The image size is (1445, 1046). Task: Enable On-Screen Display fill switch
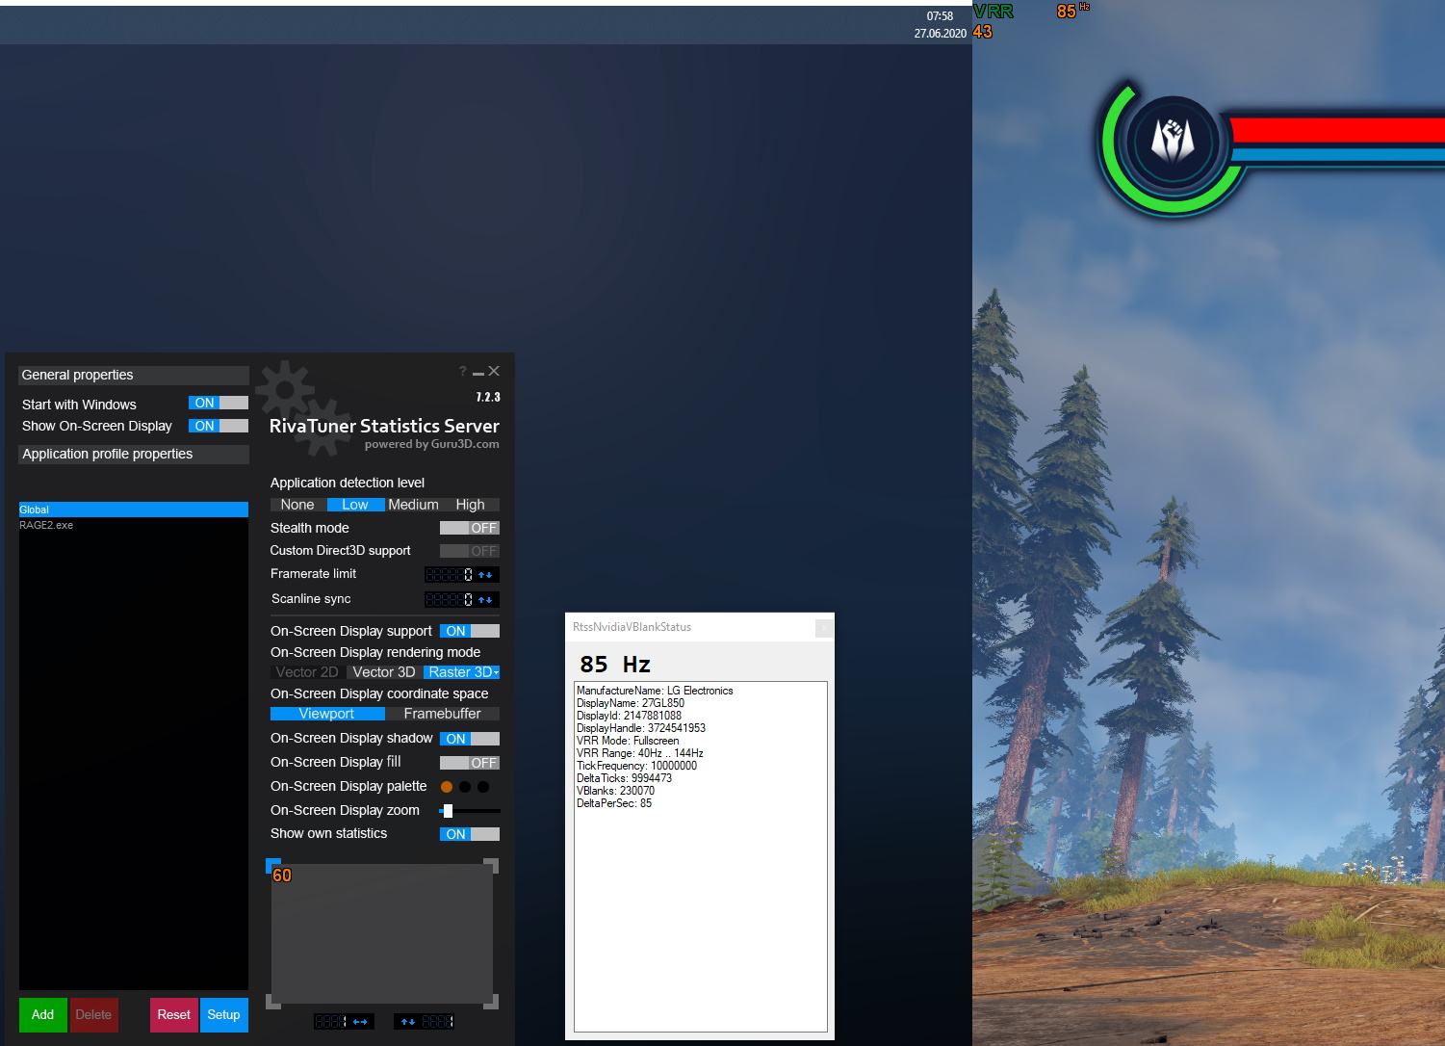pos(470,763)
